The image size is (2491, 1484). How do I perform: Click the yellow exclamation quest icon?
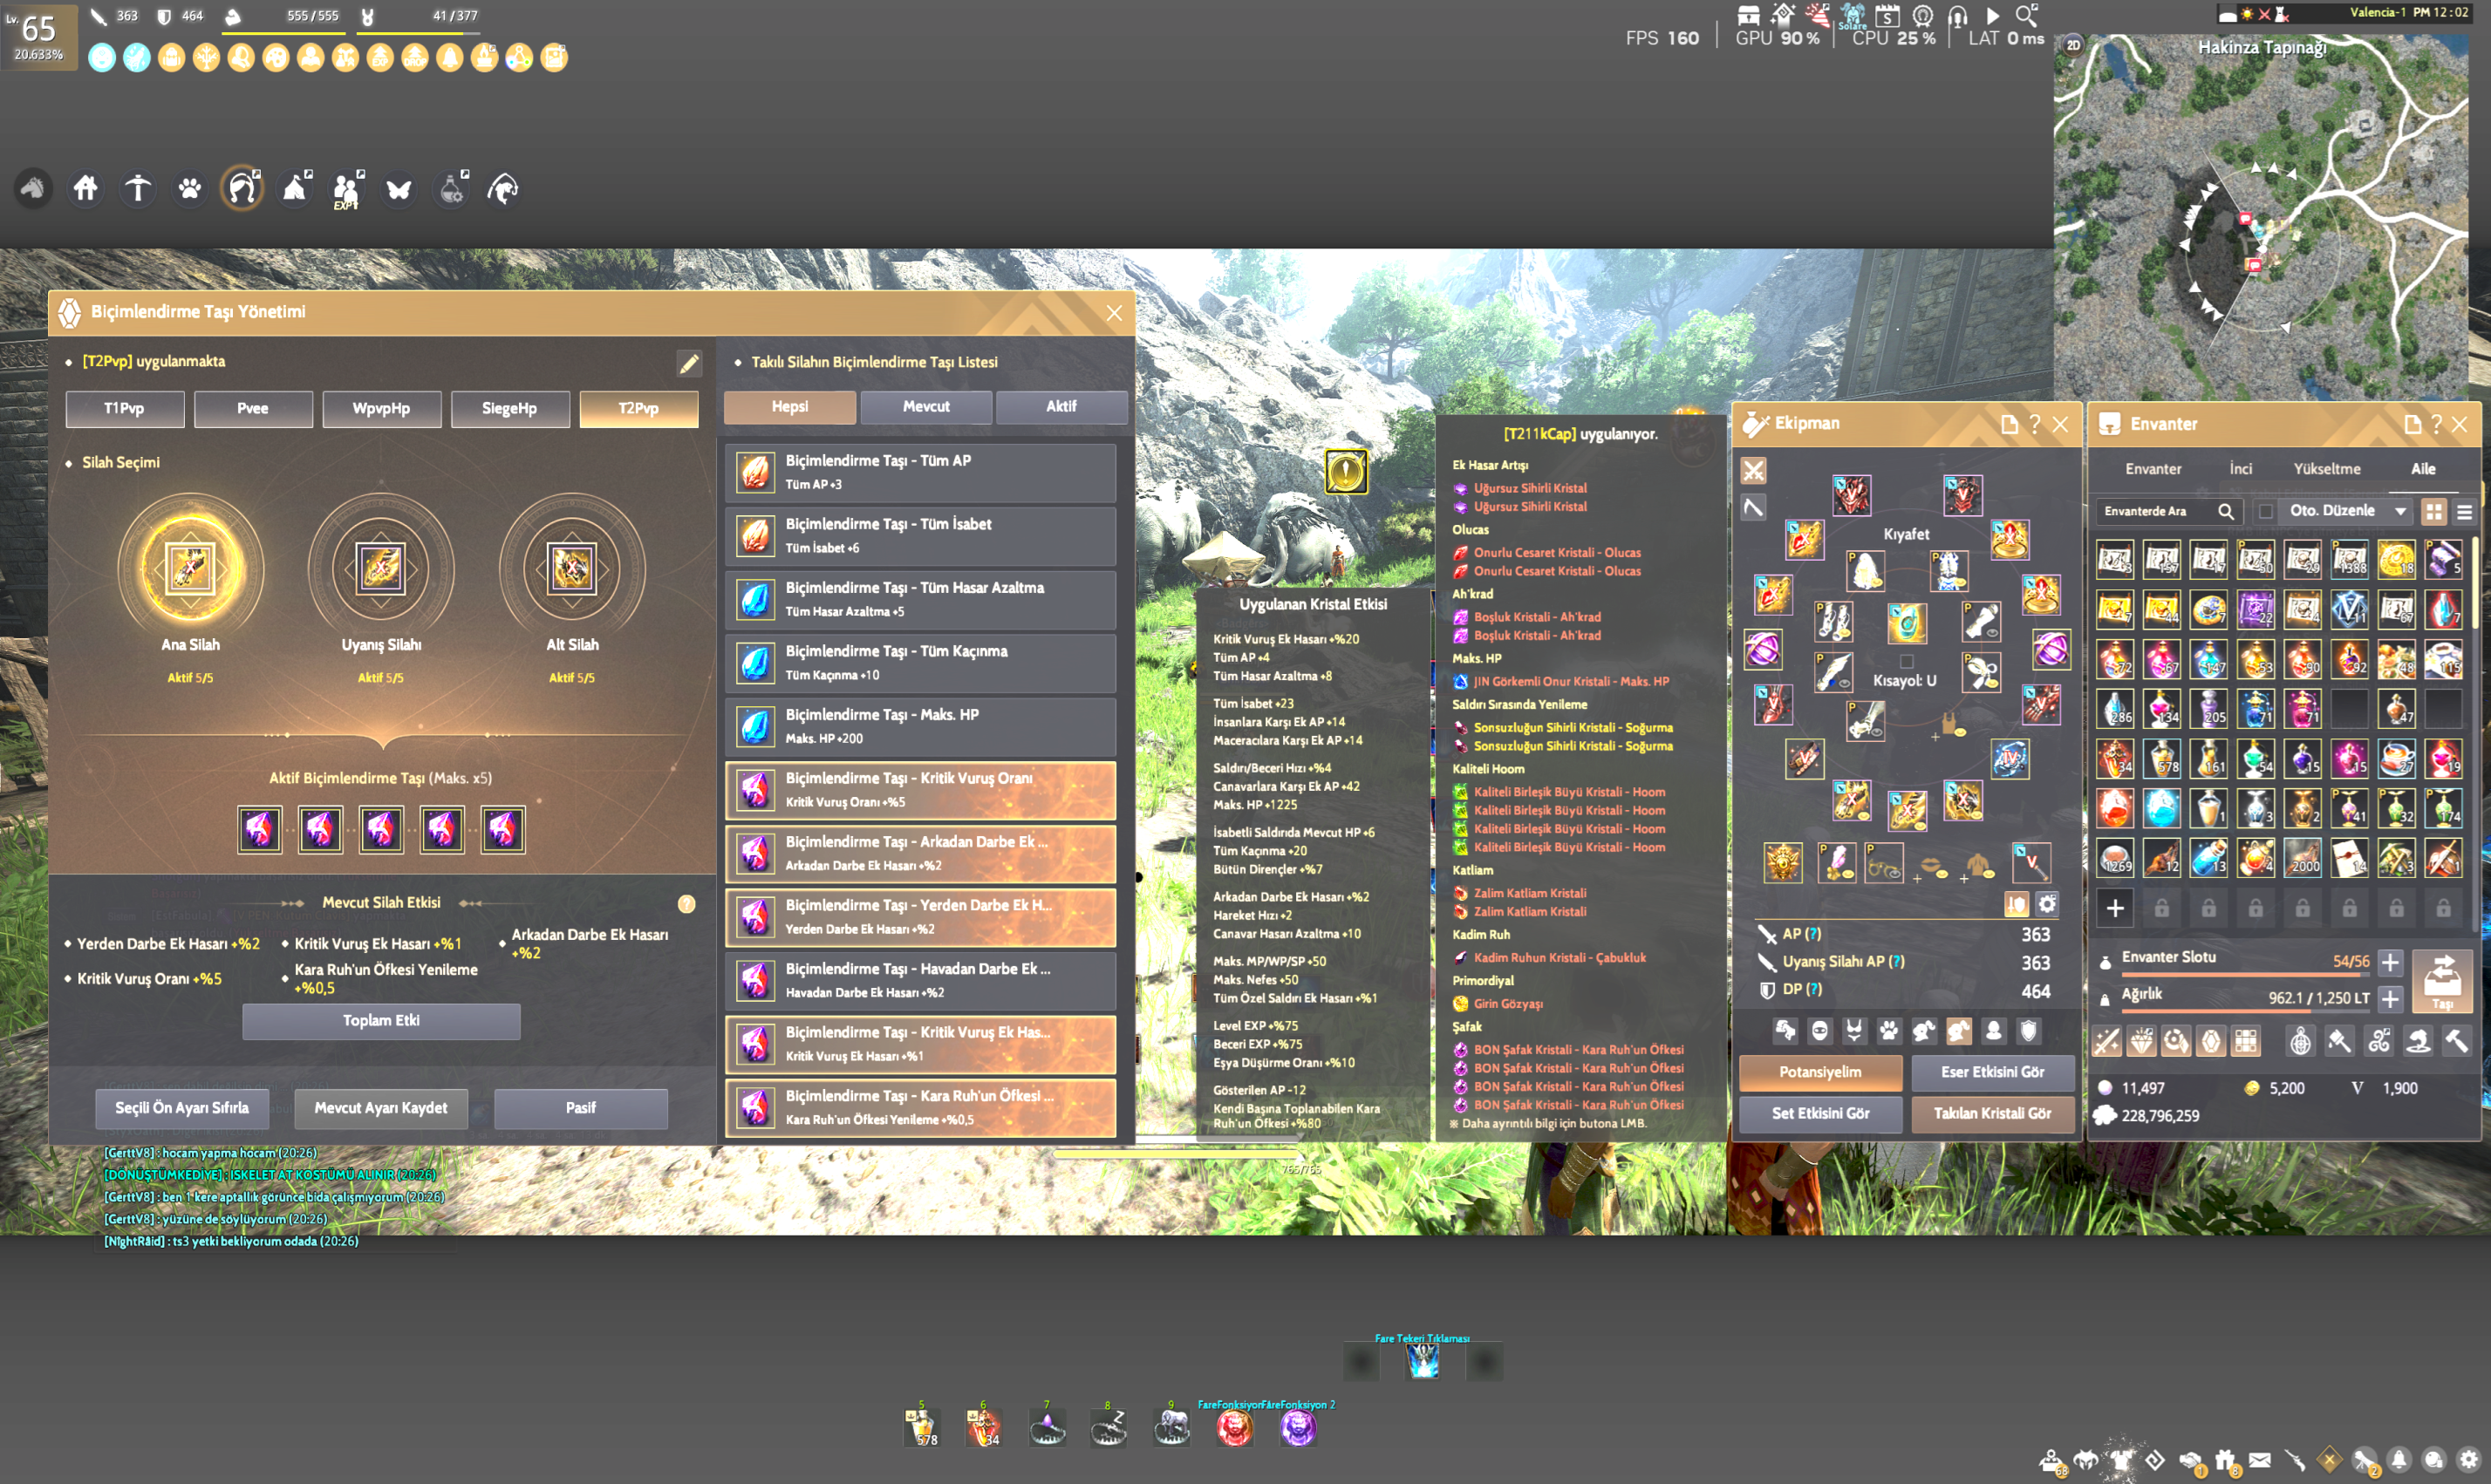[1346, 471]
